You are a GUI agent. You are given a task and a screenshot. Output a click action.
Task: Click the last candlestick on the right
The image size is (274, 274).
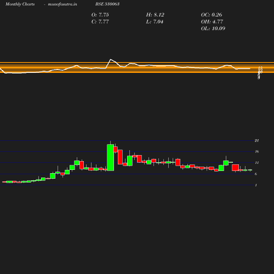(250, 170)
